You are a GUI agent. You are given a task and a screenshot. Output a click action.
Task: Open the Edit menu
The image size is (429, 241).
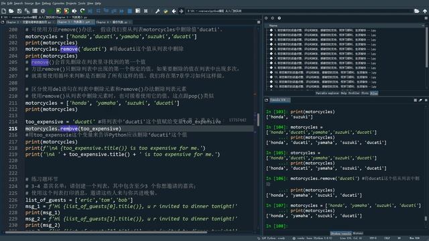[10, 3]
